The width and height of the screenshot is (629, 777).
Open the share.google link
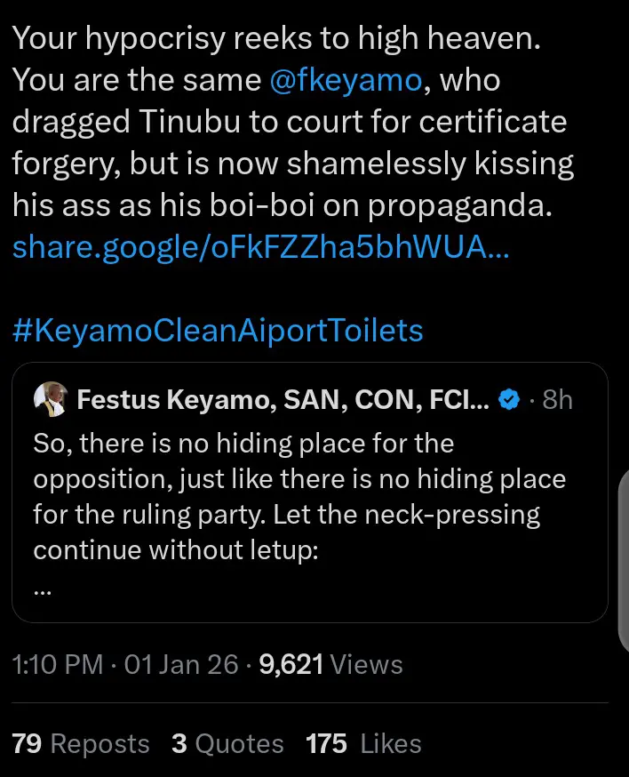point(260,249)
